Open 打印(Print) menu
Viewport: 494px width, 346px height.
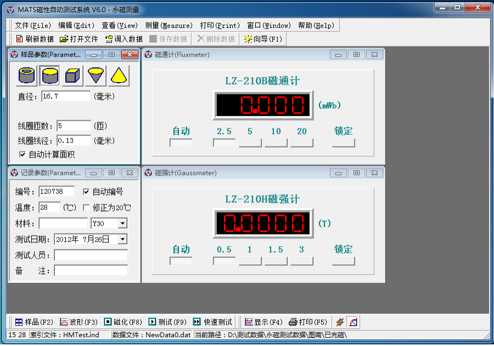click(x=220, y=26)
